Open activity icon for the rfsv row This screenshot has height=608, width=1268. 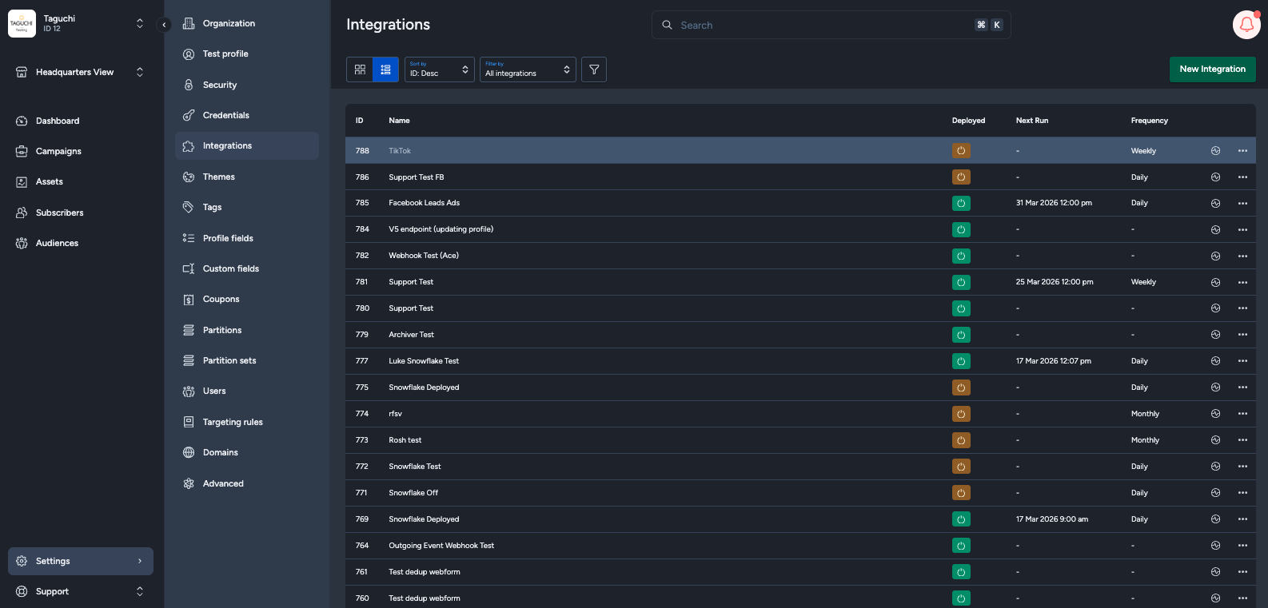pos(1215,414)
